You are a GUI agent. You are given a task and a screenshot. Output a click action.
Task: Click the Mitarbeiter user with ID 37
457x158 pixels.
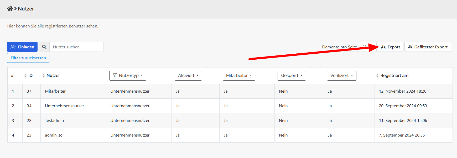[55, 91]
